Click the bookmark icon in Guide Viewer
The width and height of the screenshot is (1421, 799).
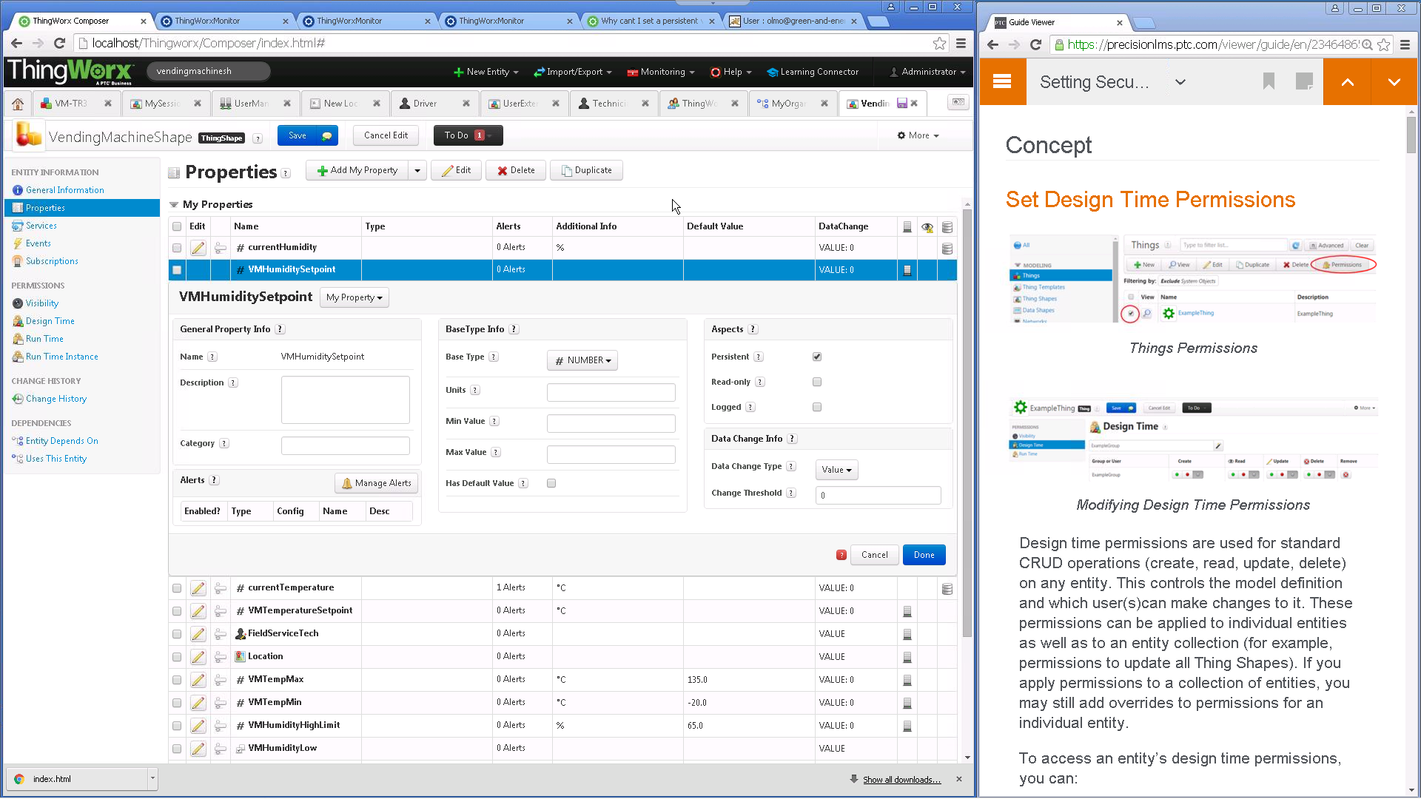1269,81
